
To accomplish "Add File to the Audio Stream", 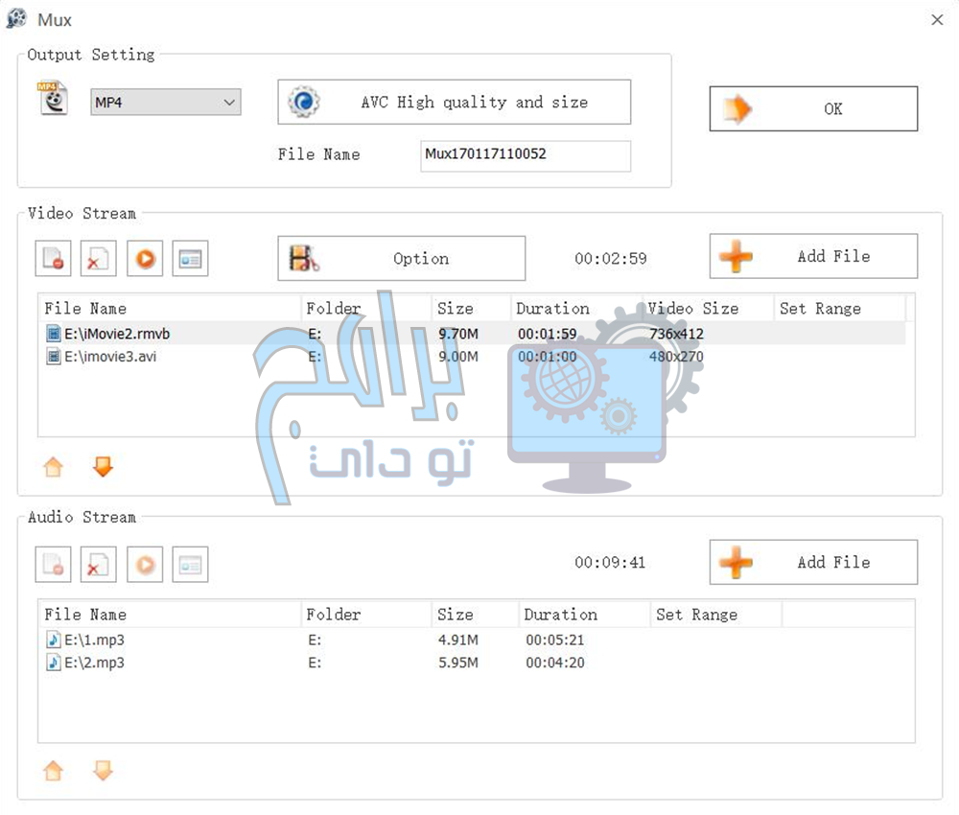I will 813,563.
